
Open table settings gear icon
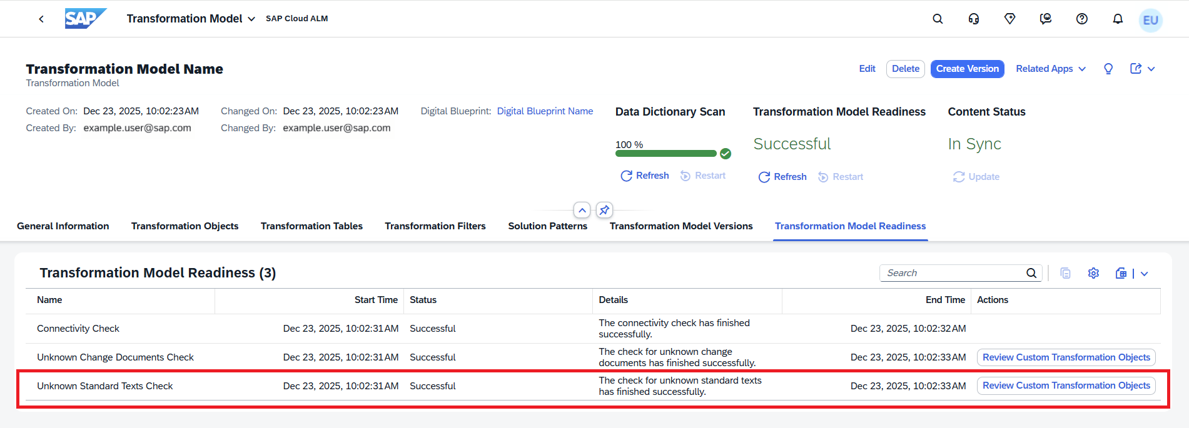coord(1093,273)
